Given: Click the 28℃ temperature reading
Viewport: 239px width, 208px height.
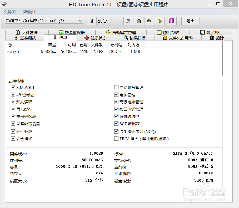Looking at the screenshot, I should tap(102, 21).
